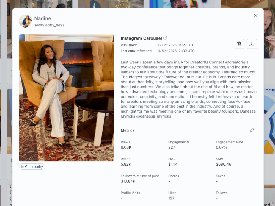Delete this post with the trash icon
The width and height of the screenshot is (275, 206).
pos(239,44)
